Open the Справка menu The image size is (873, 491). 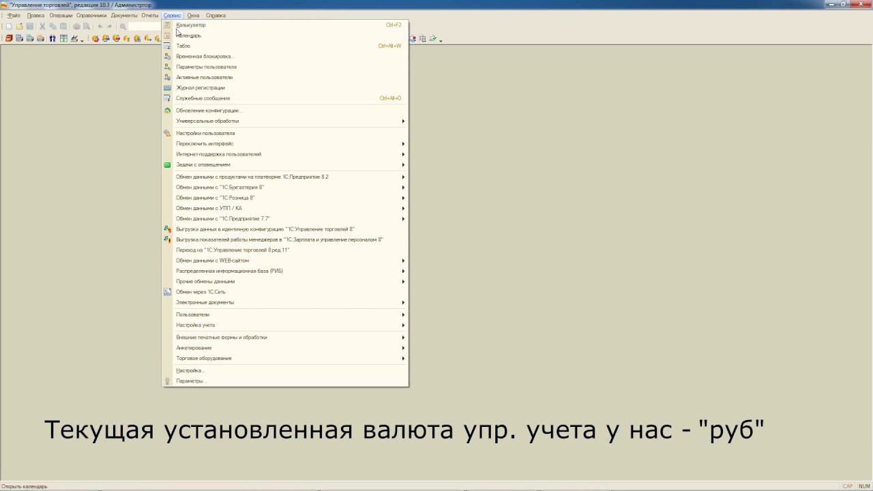point(216,15)
